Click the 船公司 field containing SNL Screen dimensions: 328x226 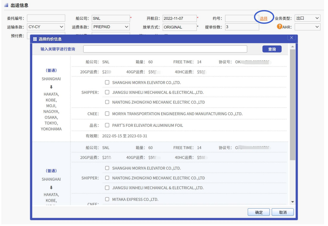[111, 18]
